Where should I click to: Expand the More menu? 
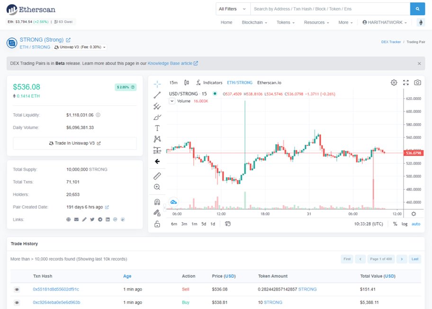pyautogui.click(x=345, y=22)
